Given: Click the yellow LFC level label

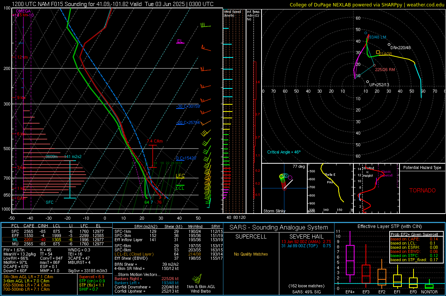Looking at the screenshot, I should click(180, 176).
